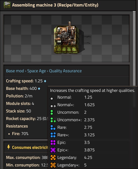Click the Uncommon+ green plus quality icon
The height and width of the screenshot is (169, 138).
[53, 120]
